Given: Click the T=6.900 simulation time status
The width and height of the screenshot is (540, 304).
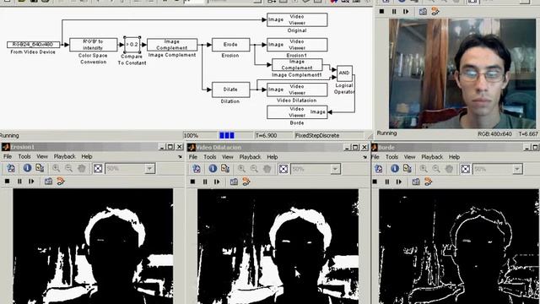Looking at the screenshot, I should point(267,135).
